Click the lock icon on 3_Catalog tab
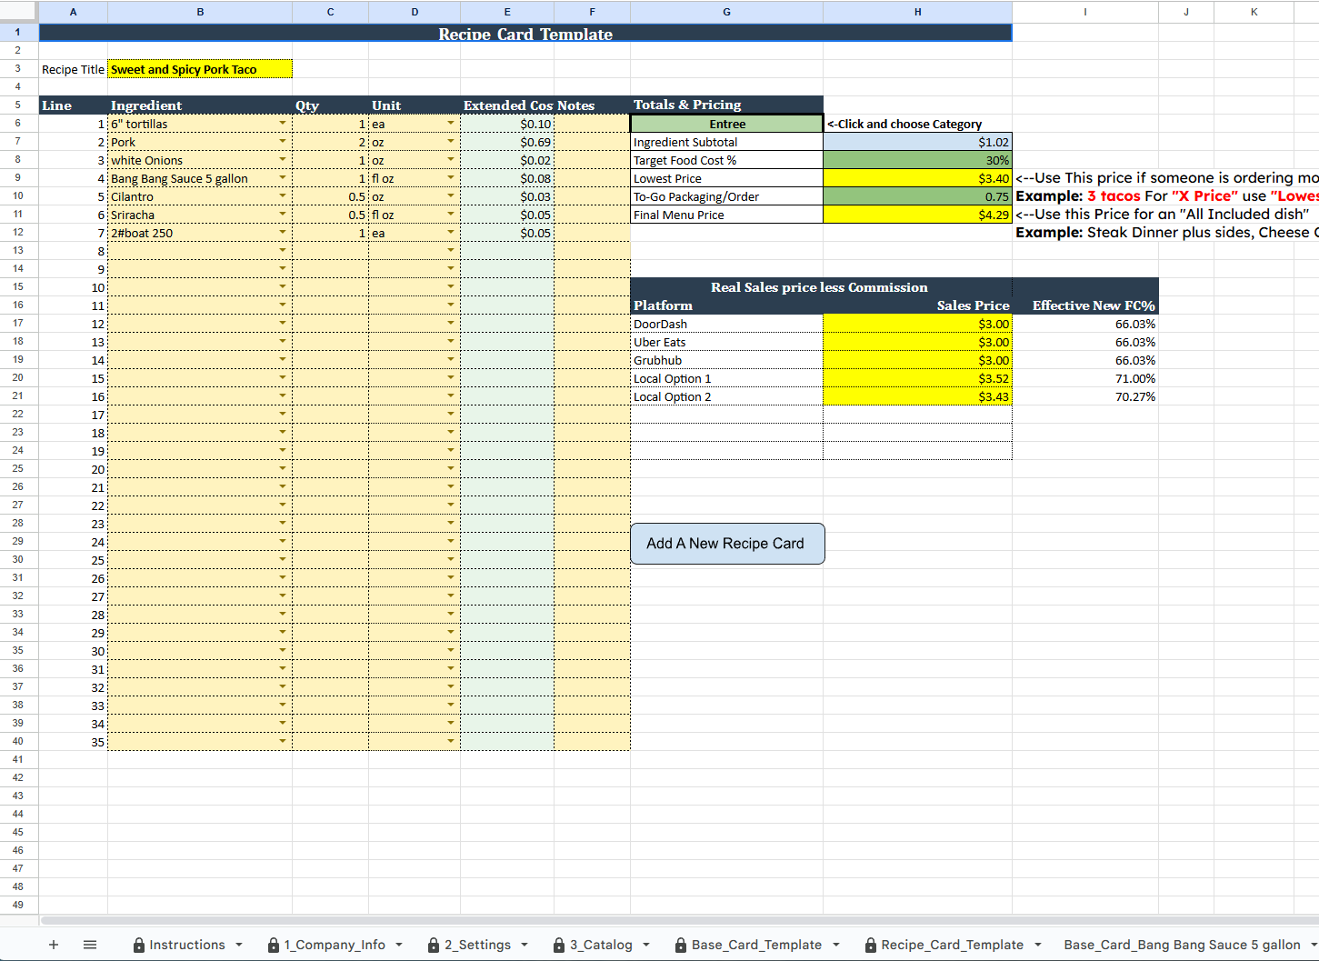 point(558,945)
